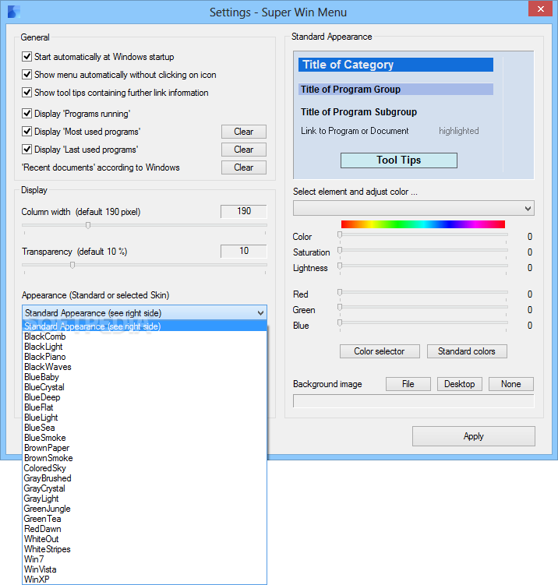
Task: Choose a background image File
Action: (x=408, y=384)
